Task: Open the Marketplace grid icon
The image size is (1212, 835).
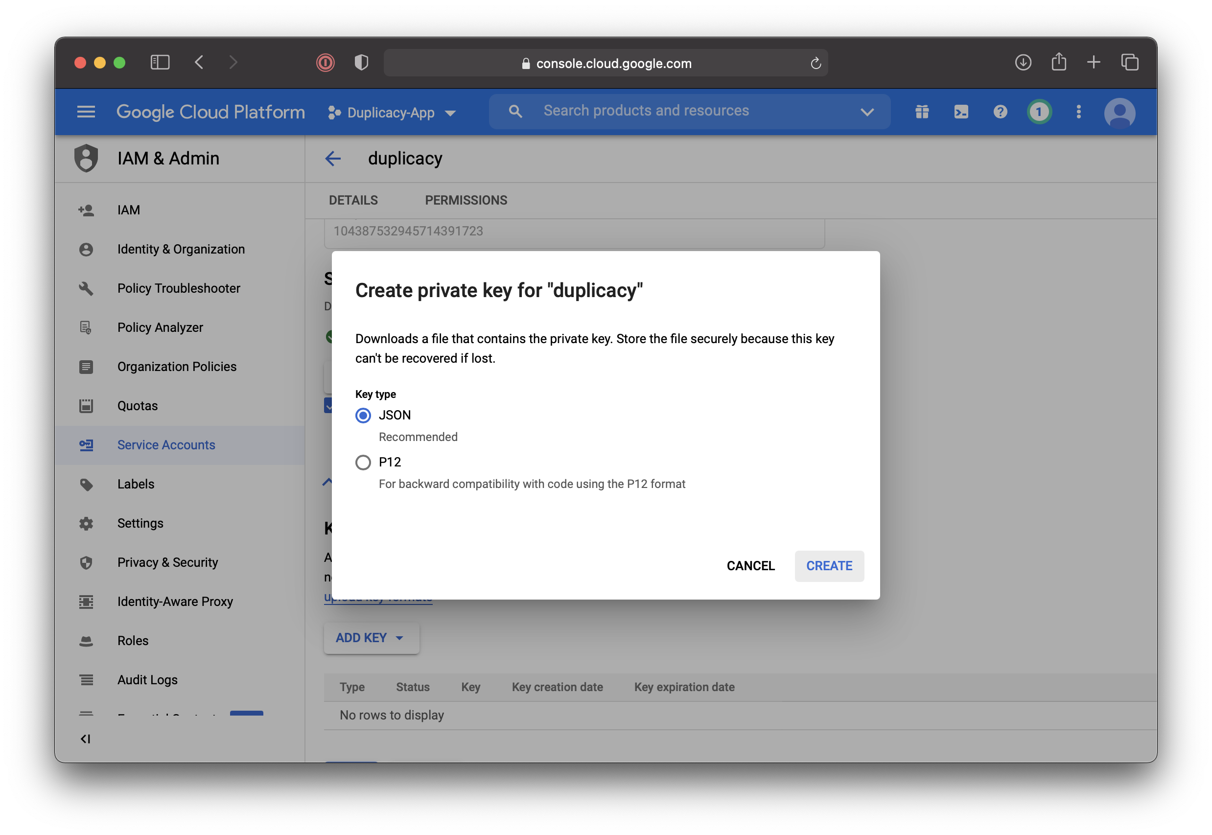Action: (x=922, y=112)
